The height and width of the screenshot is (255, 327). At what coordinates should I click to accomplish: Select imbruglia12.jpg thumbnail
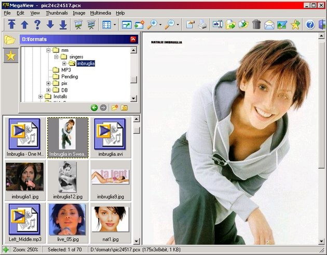click(x=68, y=180)
